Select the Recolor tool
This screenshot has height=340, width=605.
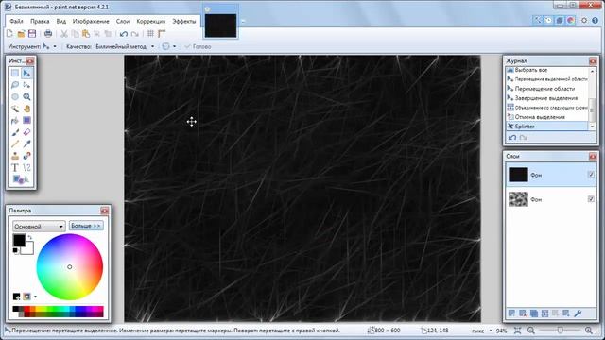pyautogui.click(x=26, y=156)
